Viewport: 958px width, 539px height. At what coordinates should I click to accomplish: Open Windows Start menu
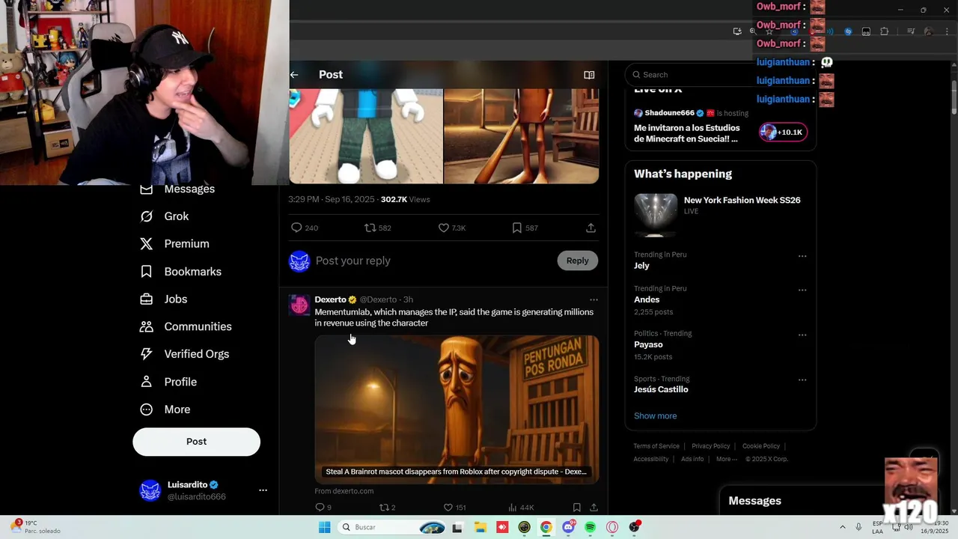click(x=325, y=528)
